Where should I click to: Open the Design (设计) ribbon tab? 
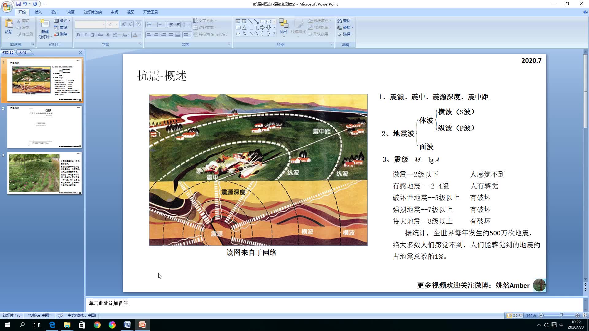pyautogui.click(x=55, y=12)
